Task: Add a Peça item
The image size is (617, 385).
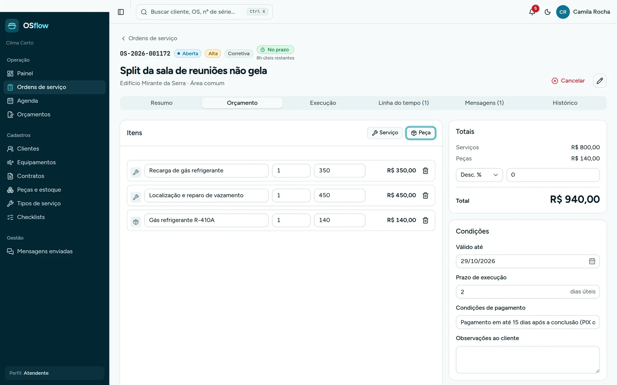Action: tap(421, 133)
